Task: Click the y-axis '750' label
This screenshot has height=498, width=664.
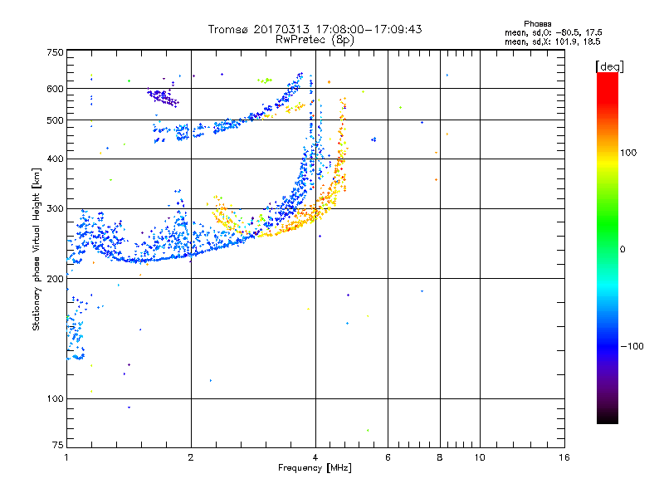Action: (x=55, y=52)
